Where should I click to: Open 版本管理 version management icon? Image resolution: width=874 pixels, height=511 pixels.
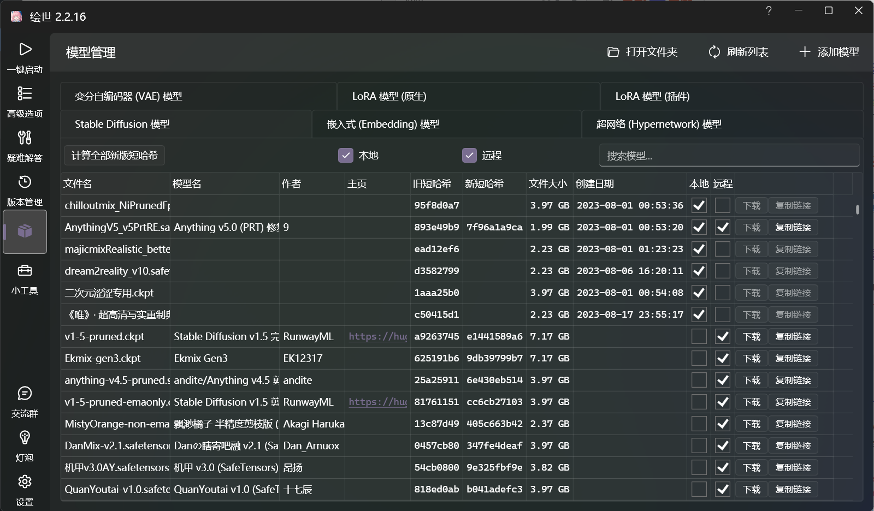click(x=25, y=182)
